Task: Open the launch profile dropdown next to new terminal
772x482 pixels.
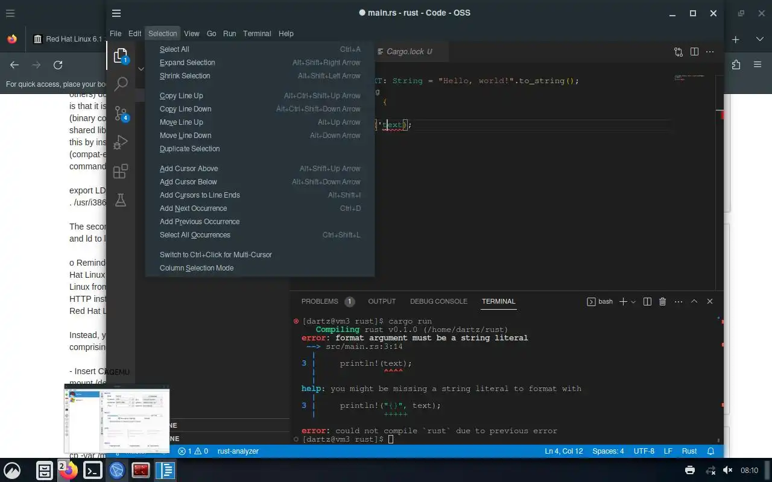Action: tap(633, 302)
